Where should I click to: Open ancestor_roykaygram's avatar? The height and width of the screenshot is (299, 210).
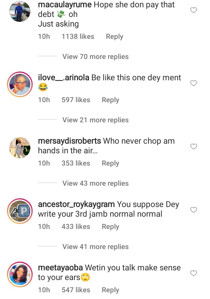(20, 211)
